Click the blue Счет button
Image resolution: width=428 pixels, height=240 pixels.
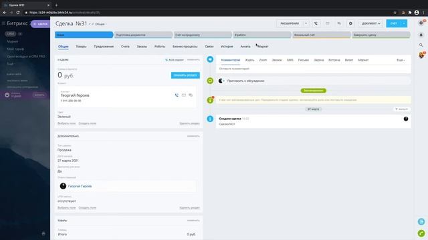tap(394, 23)
